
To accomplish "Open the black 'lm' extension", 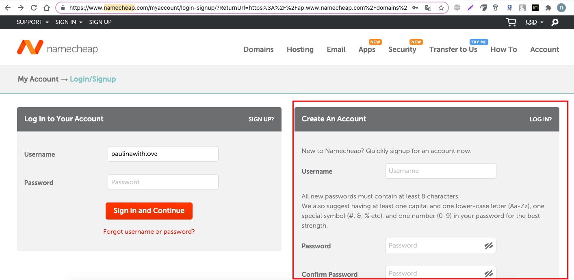I will (x=535, y=8).
